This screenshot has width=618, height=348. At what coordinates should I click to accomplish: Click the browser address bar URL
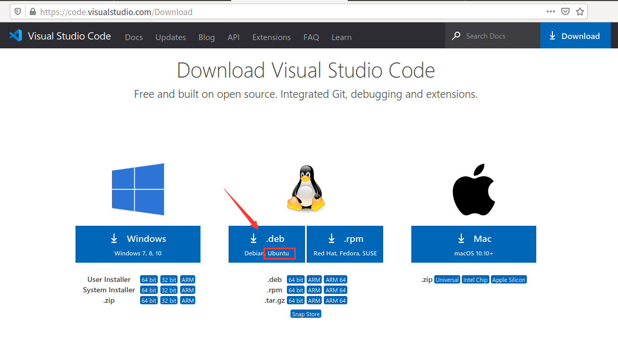[x=116, y=12]
